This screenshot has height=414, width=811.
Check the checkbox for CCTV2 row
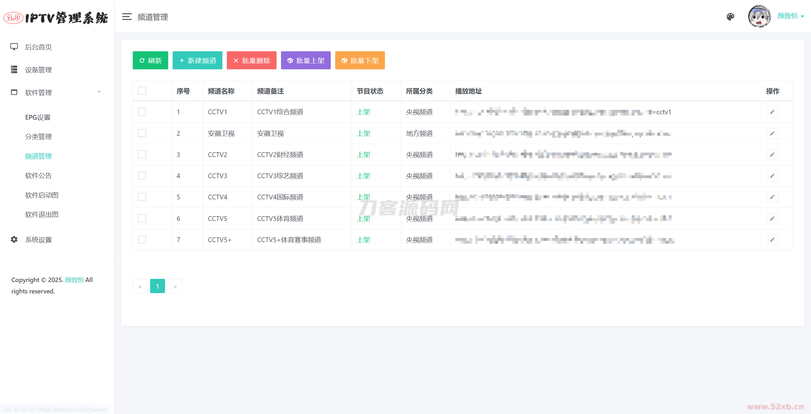[x=142, y=154]
